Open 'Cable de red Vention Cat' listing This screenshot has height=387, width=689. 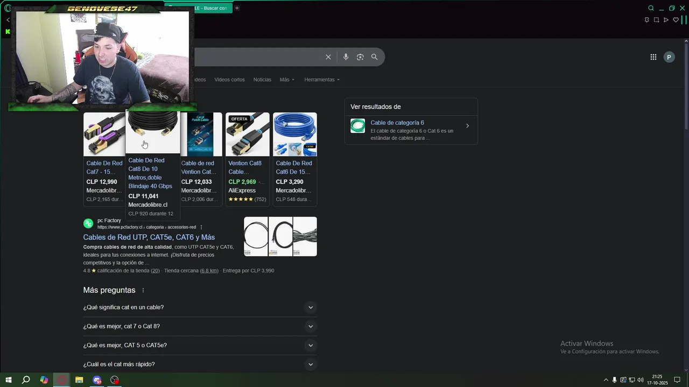coord(199,167)
